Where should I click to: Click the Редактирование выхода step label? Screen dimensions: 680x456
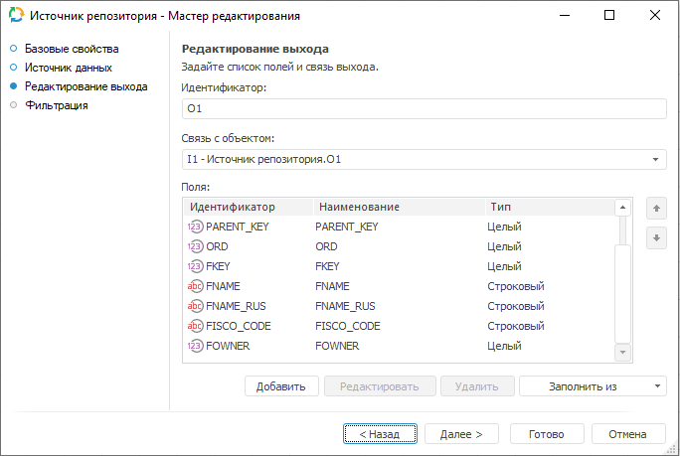[85, 86]
